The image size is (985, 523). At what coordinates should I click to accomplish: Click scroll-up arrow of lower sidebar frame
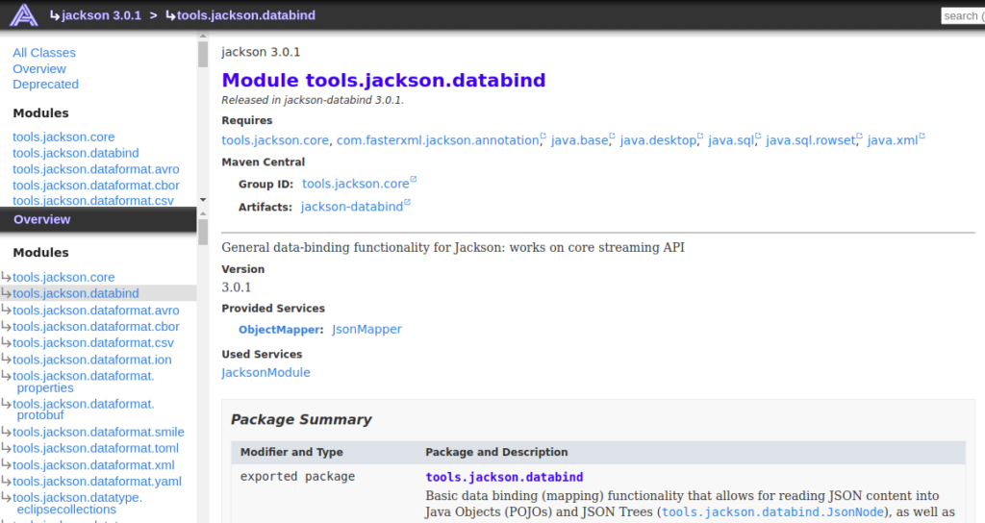203,214
